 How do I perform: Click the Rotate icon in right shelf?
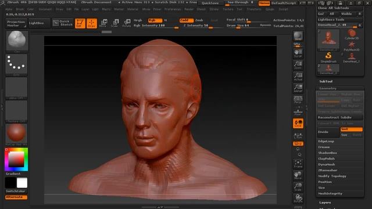coord(298,199)
